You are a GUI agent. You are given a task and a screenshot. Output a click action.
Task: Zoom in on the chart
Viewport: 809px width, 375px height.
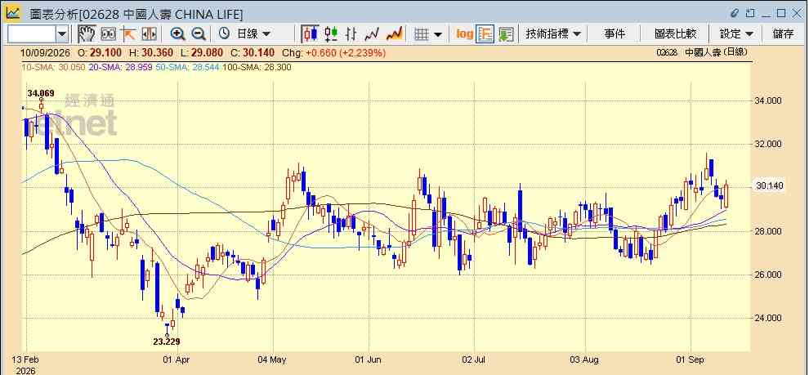(x=178, y=34)
